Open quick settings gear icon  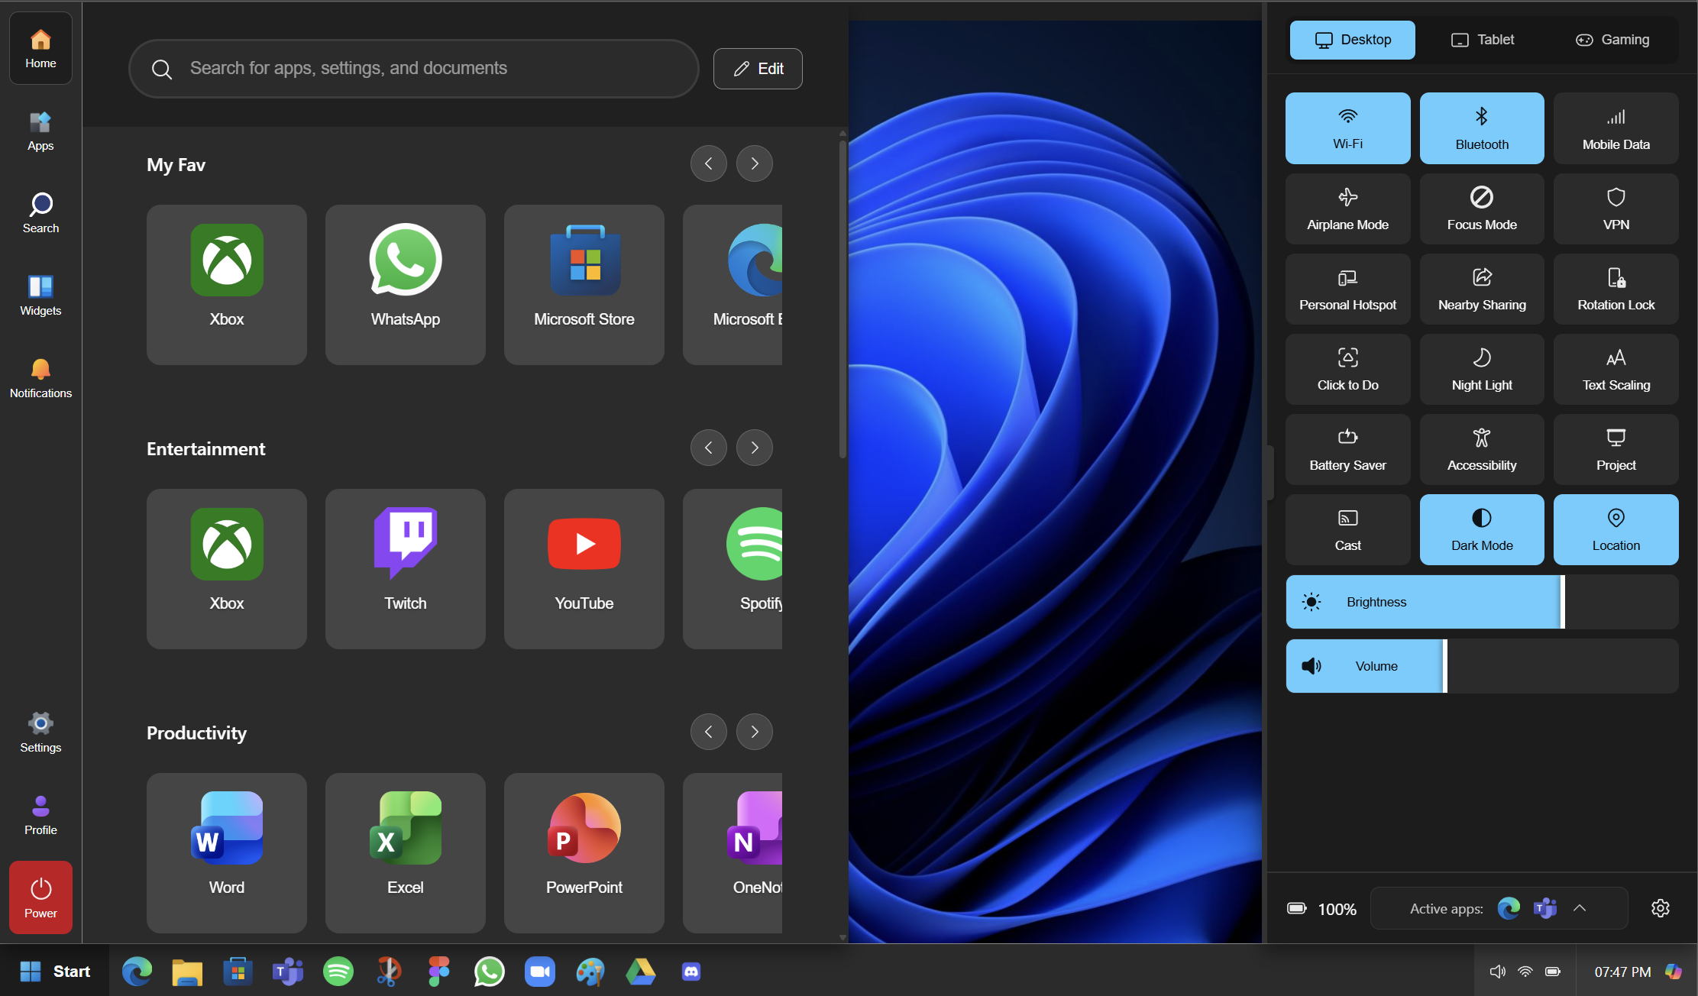point(1660,908)
